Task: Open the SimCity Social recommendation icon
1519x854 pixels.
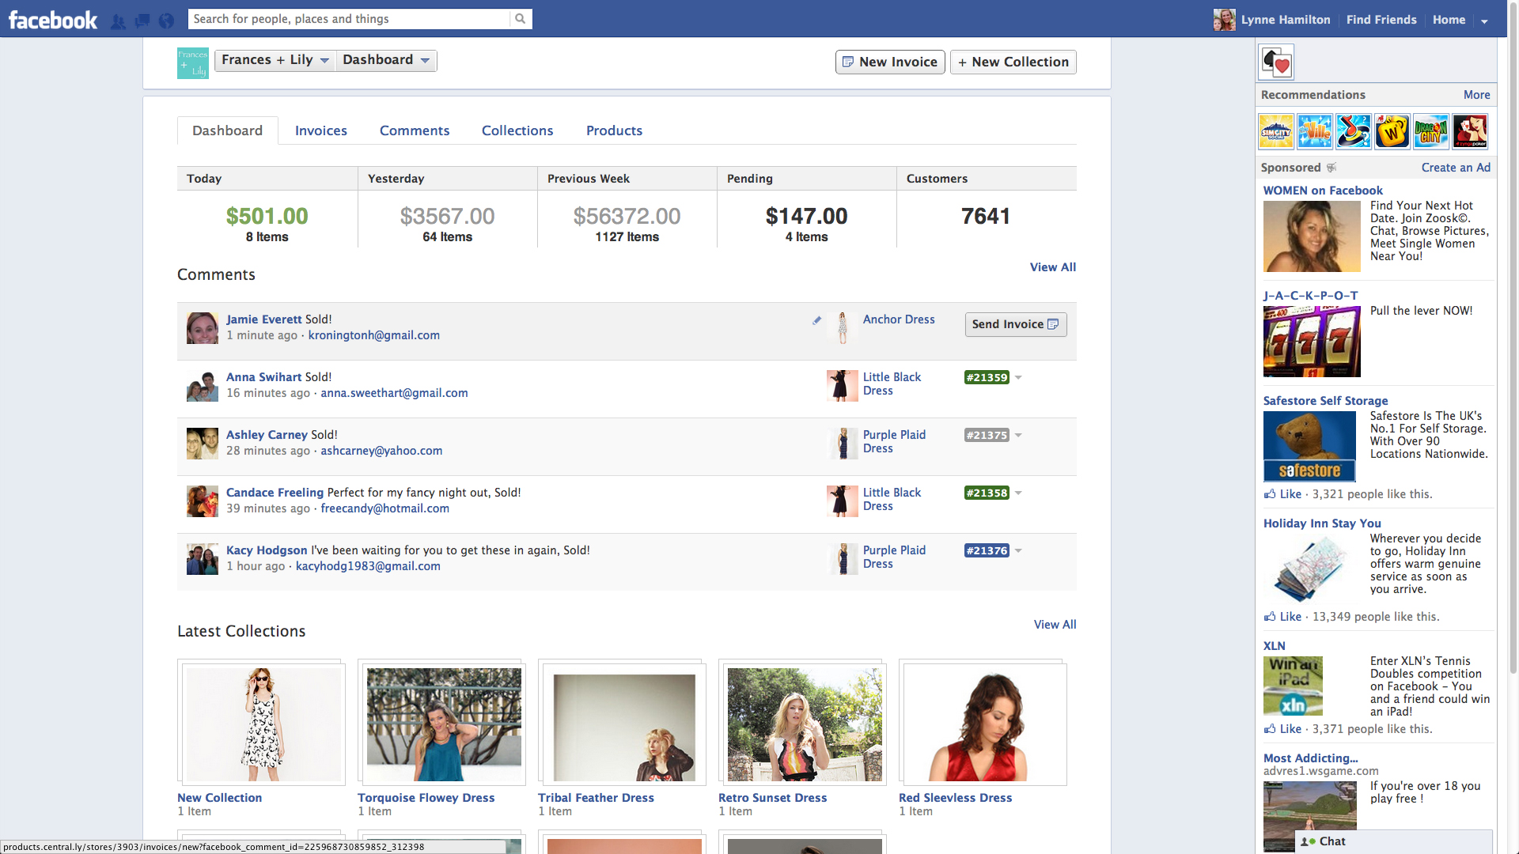Action: pos(1276,132)
